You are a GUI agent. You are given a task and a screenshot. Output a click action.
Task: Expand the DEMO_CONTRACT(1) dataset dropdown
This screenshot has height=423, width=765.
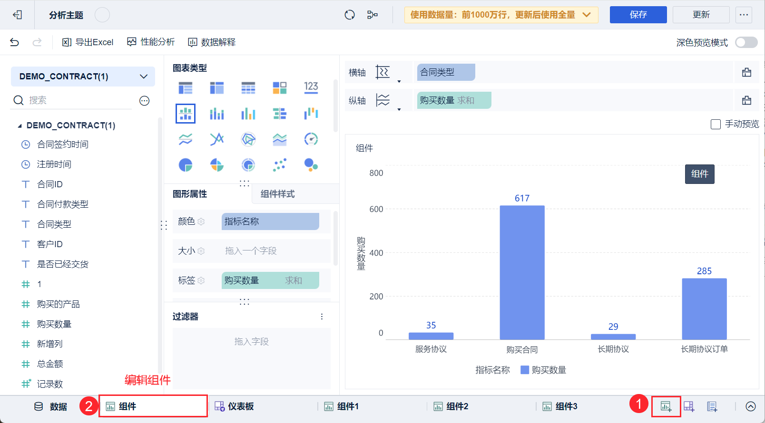point(144,77)
